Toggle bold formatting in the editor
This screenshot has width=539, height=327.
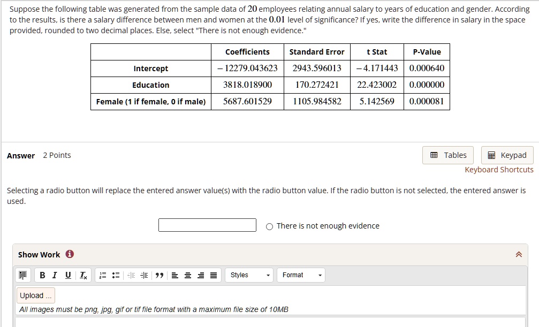coord(42,275)
